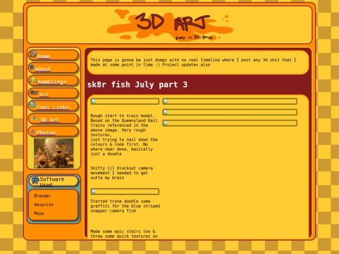Click the Started tryna doodle some graffiti paragraph

pyautogui.click(x=125, y=206)
